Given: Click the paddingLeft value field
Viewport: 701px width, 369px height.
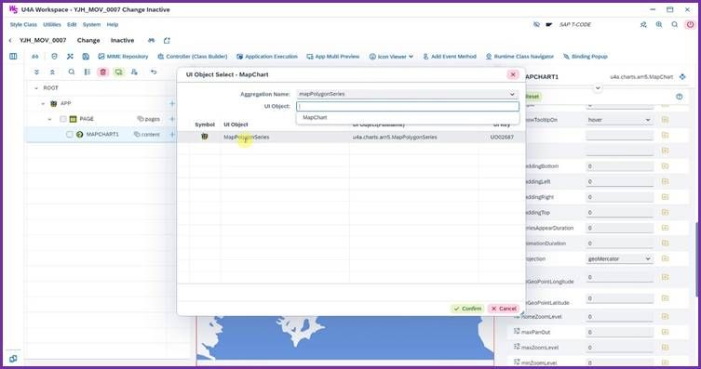Looking at the screenshot, I should (x=620, y=181).
